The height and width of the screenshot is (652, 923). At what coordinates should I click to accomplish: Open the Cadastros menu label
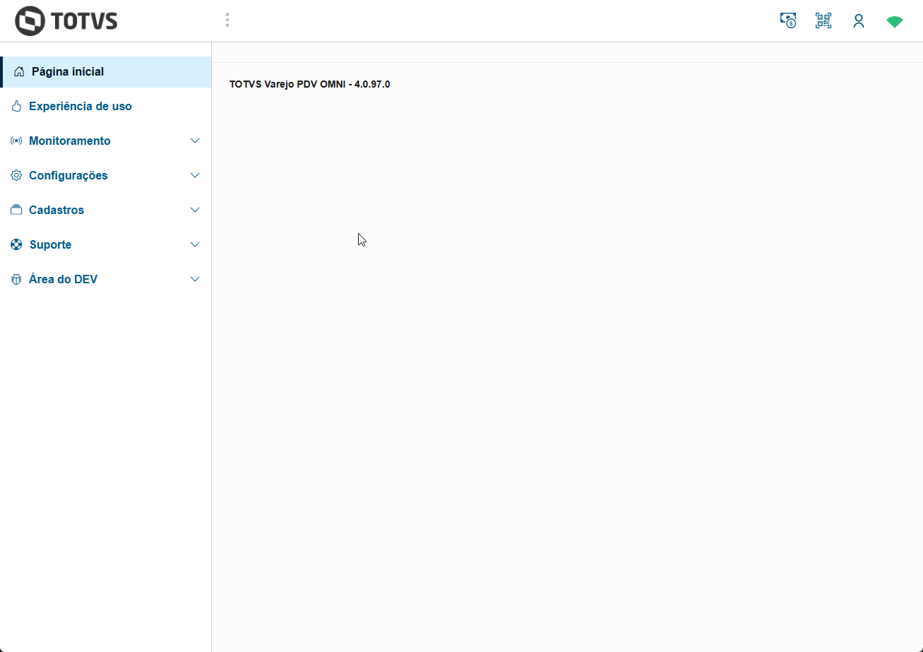(56, 211)
